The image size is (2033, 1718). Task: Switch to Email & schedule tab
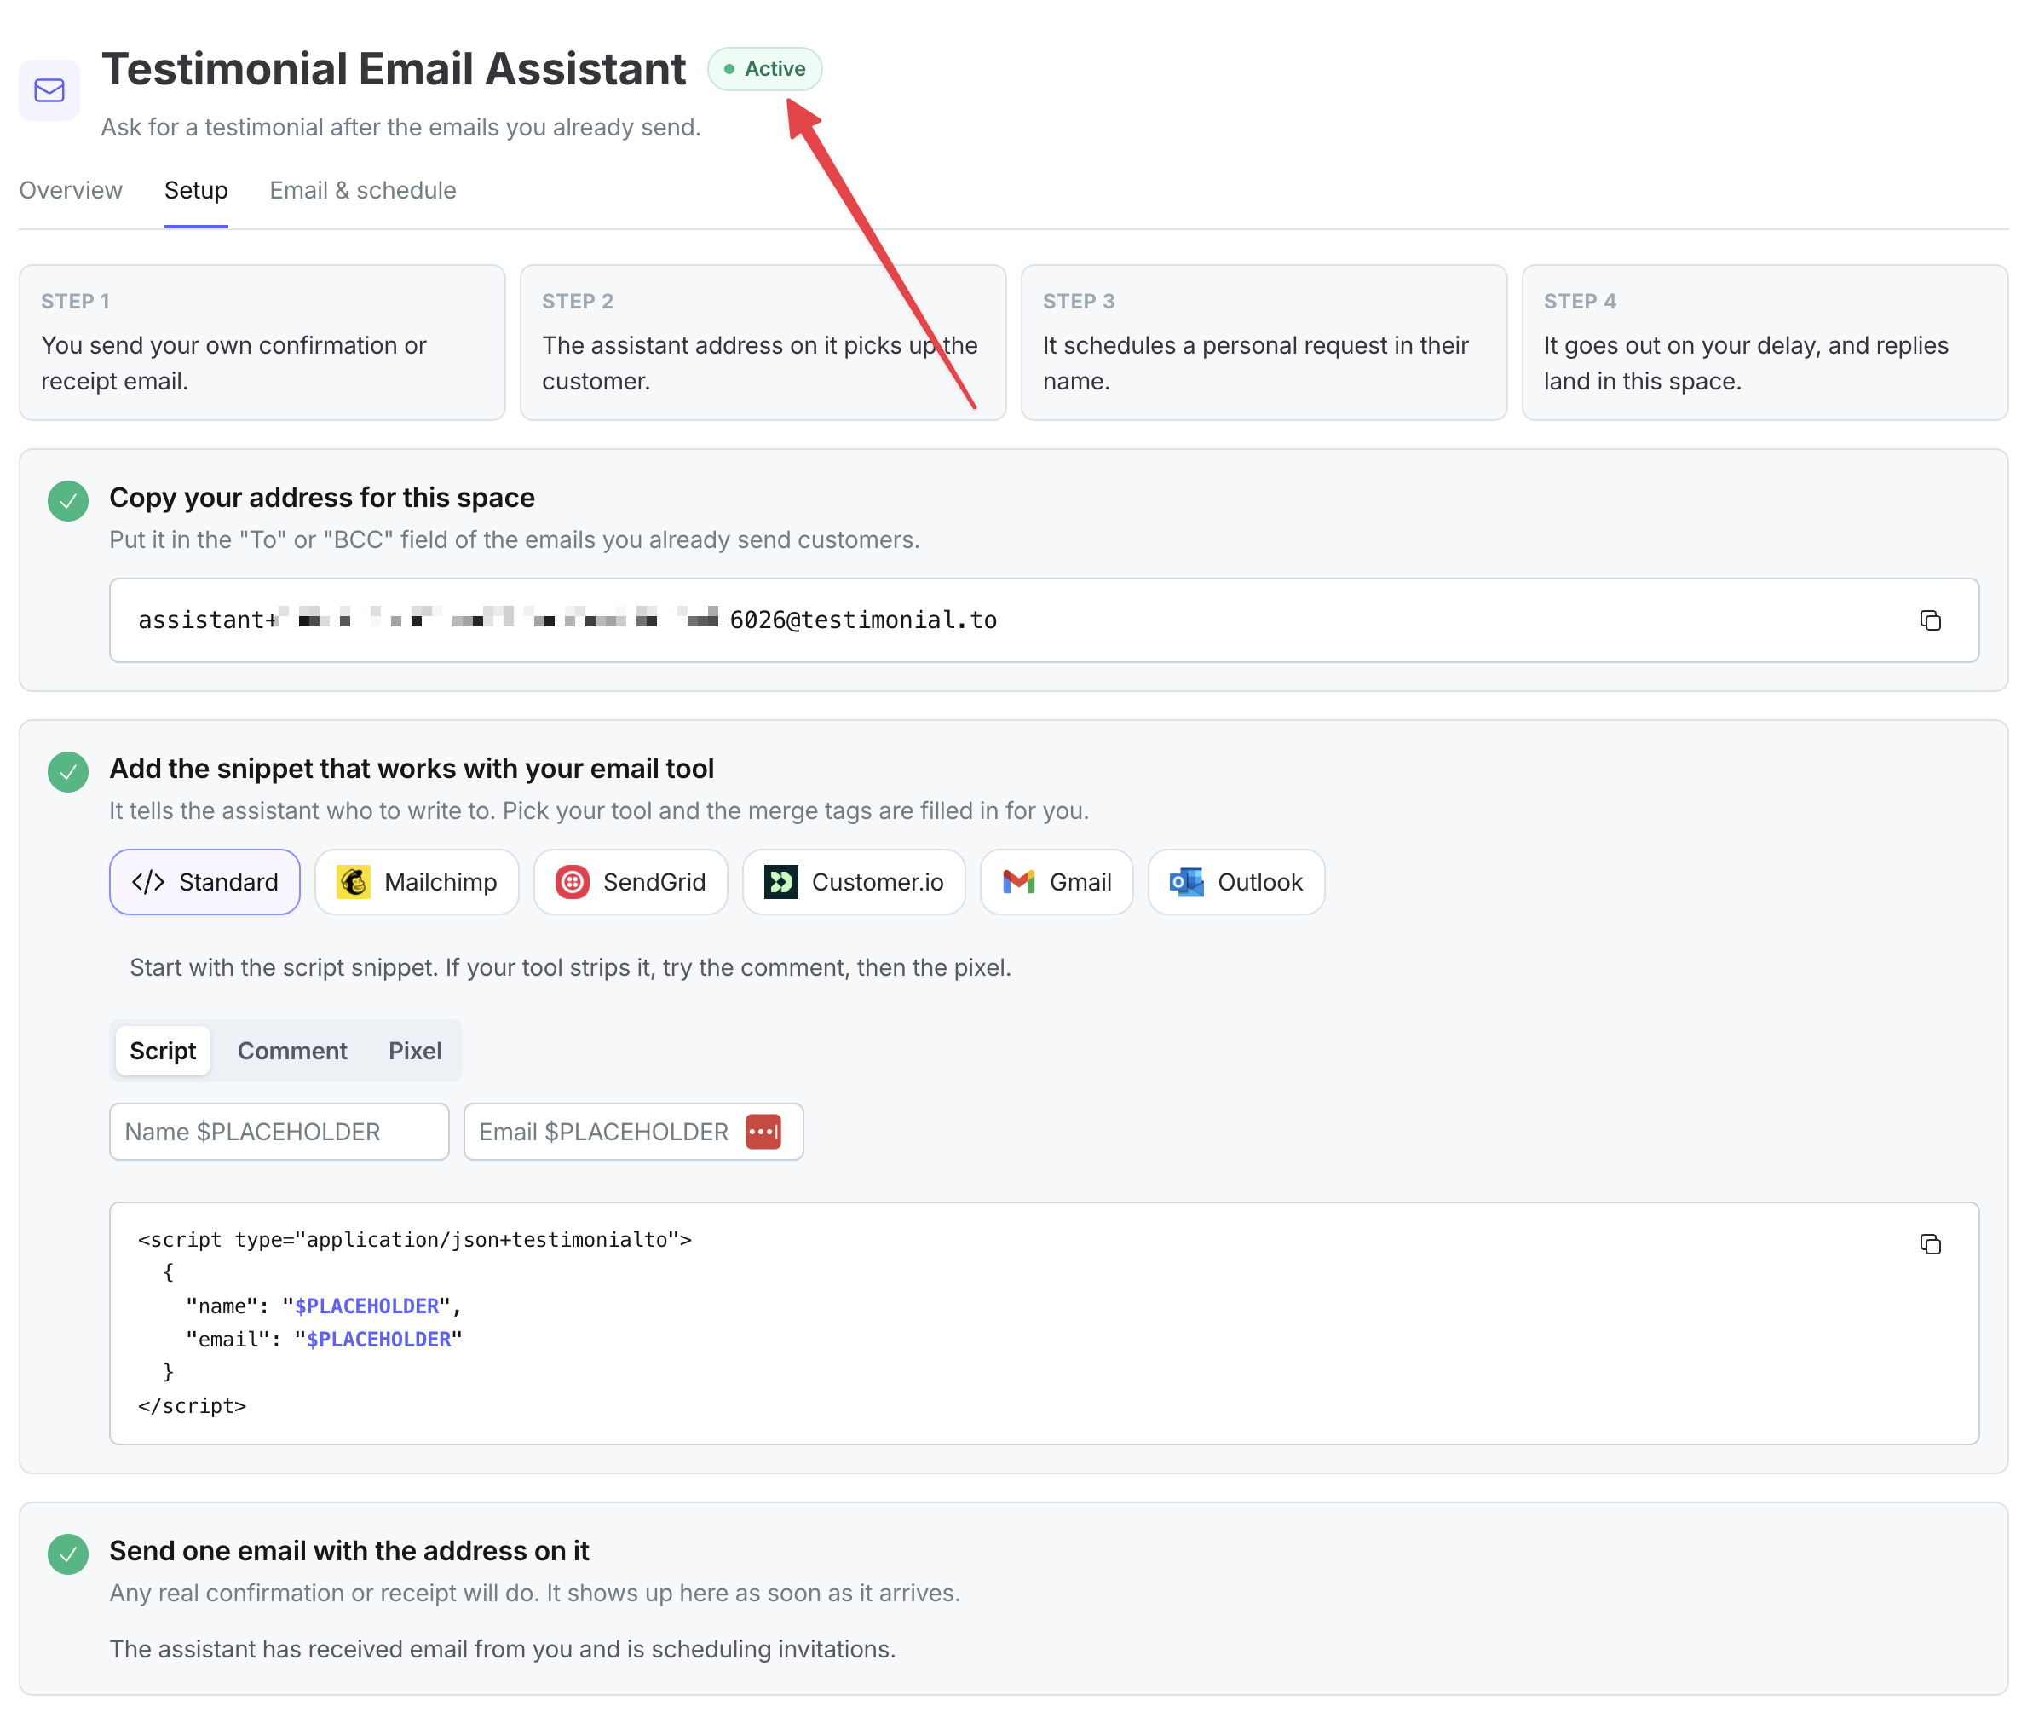click(x=363, y=190)
